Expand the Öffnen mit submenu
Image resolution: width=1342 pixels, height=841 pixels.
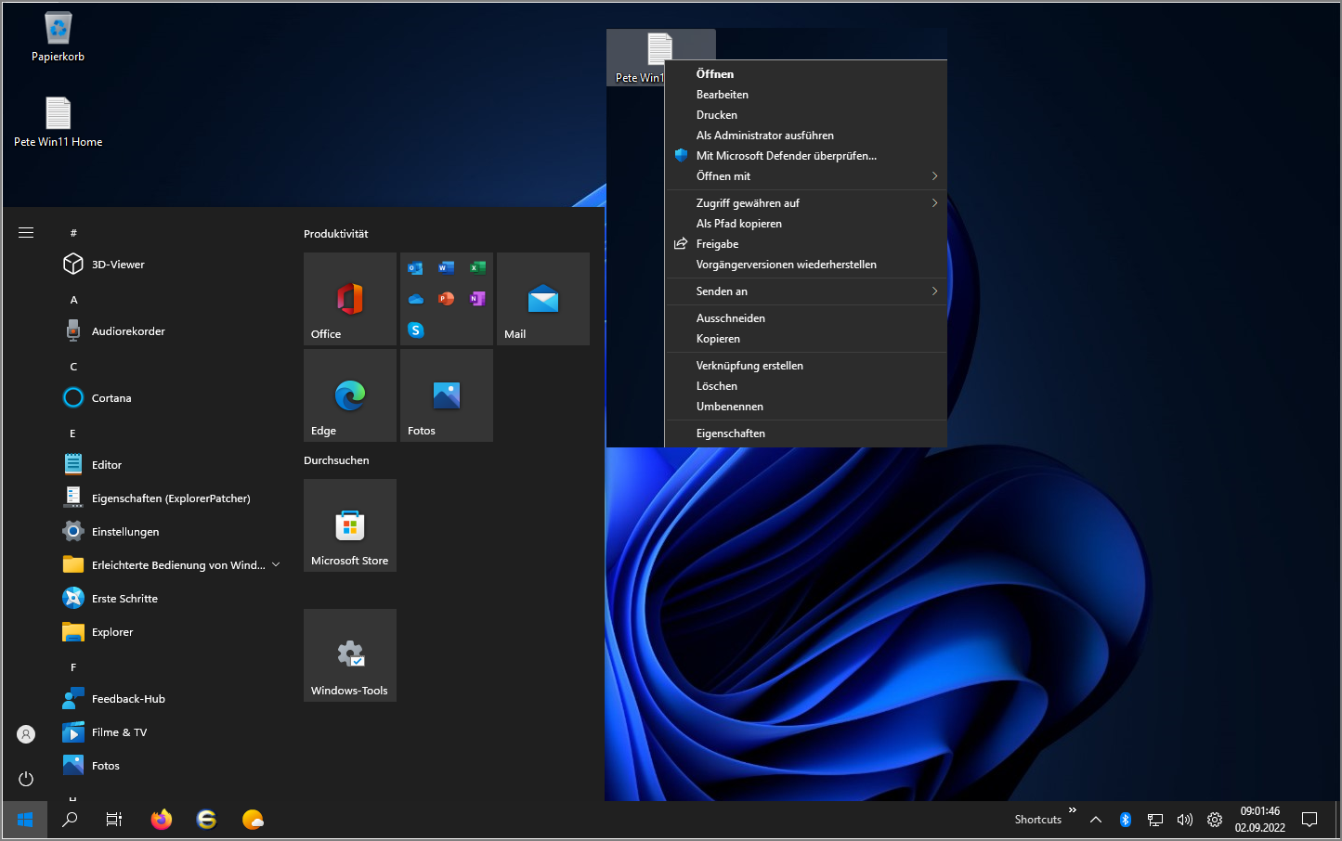(806, 176)
